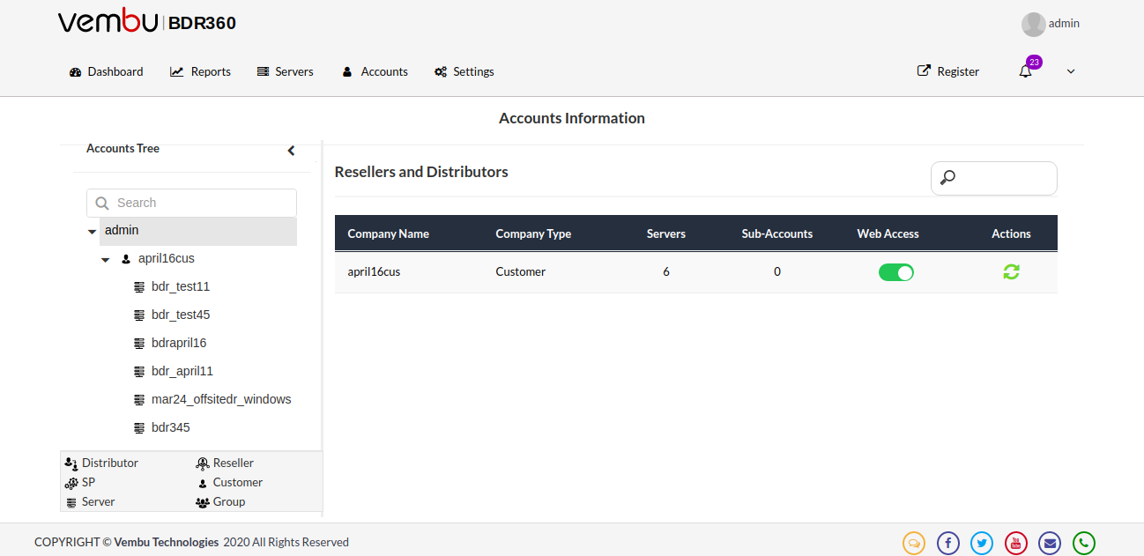Image resolution: width=1144 pixels, height=556 pixels.
Task: Open the Dashboard menu item
Action: [x=106, y=71]
